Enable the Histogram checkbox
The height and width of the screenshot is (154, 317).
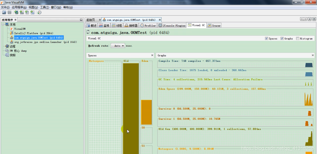tap(298, 38)
